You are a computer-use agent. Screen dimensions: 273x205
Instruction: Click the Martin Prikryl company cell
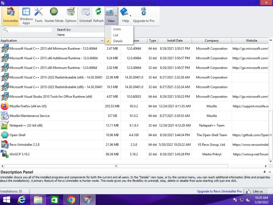pyautogui.click(x=212, y=154)
